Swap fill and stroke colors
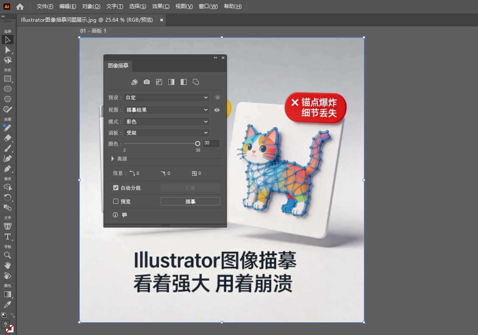Screen dimensions: 478x335 [12, 315]
